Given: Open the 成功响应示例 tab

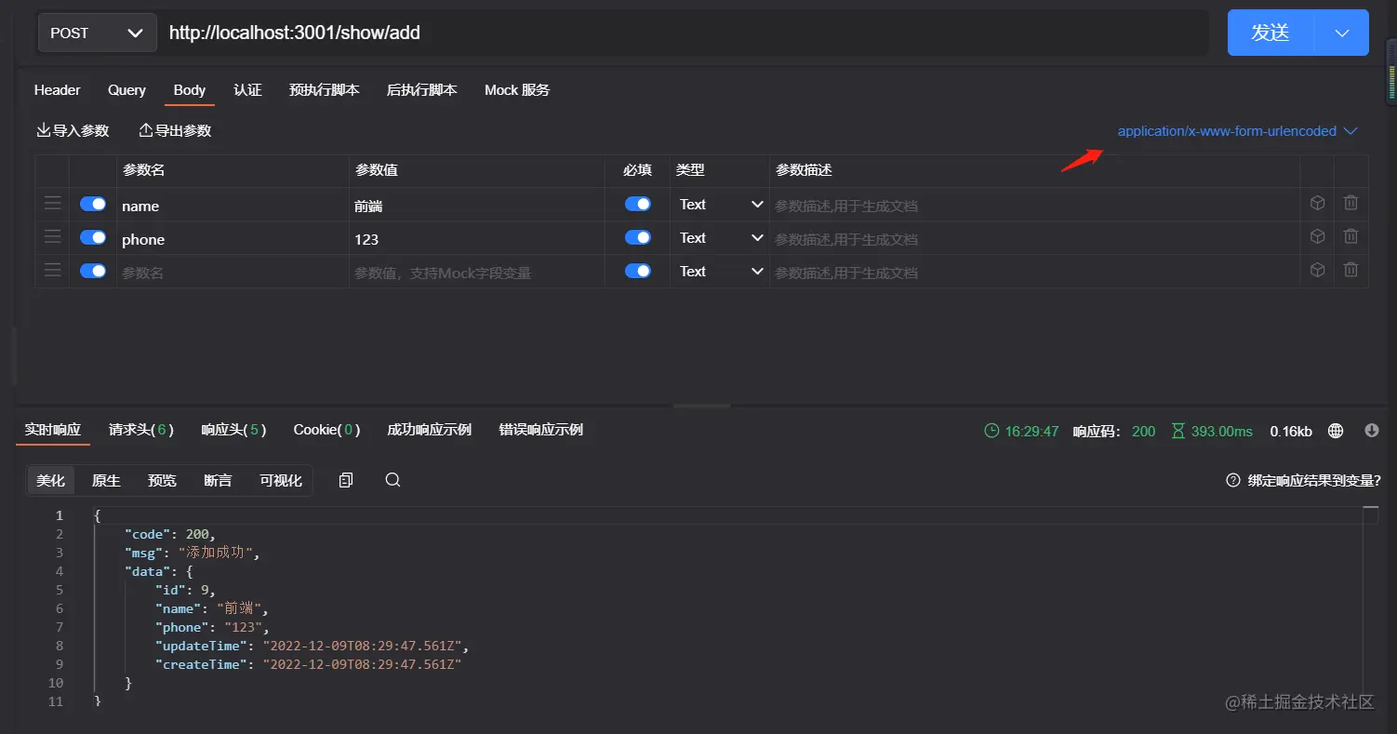Looking at the screenshot, I should point(429,430).
